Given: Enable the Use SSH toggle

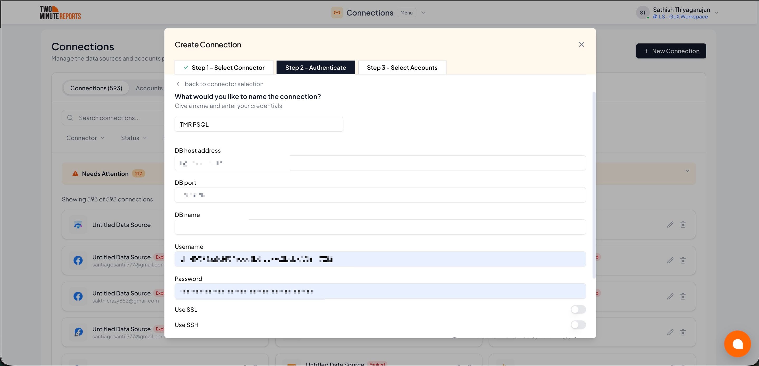Looking at the screenshot, I should tap(578, 325).
